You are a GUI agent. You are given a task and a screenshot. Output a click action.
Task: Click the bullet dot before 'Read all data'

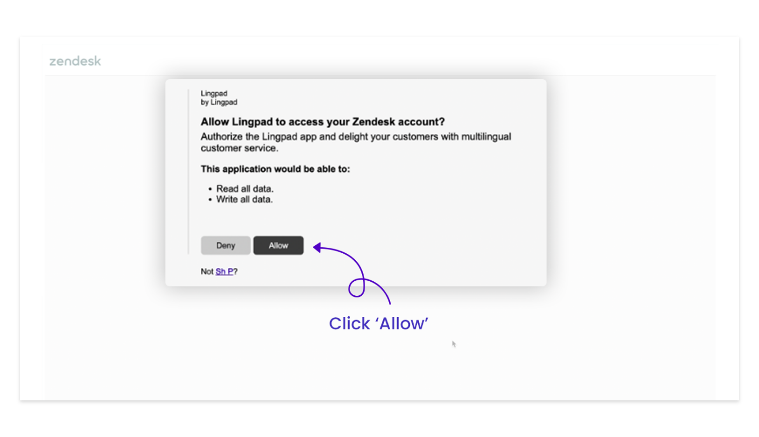point(210,189)
